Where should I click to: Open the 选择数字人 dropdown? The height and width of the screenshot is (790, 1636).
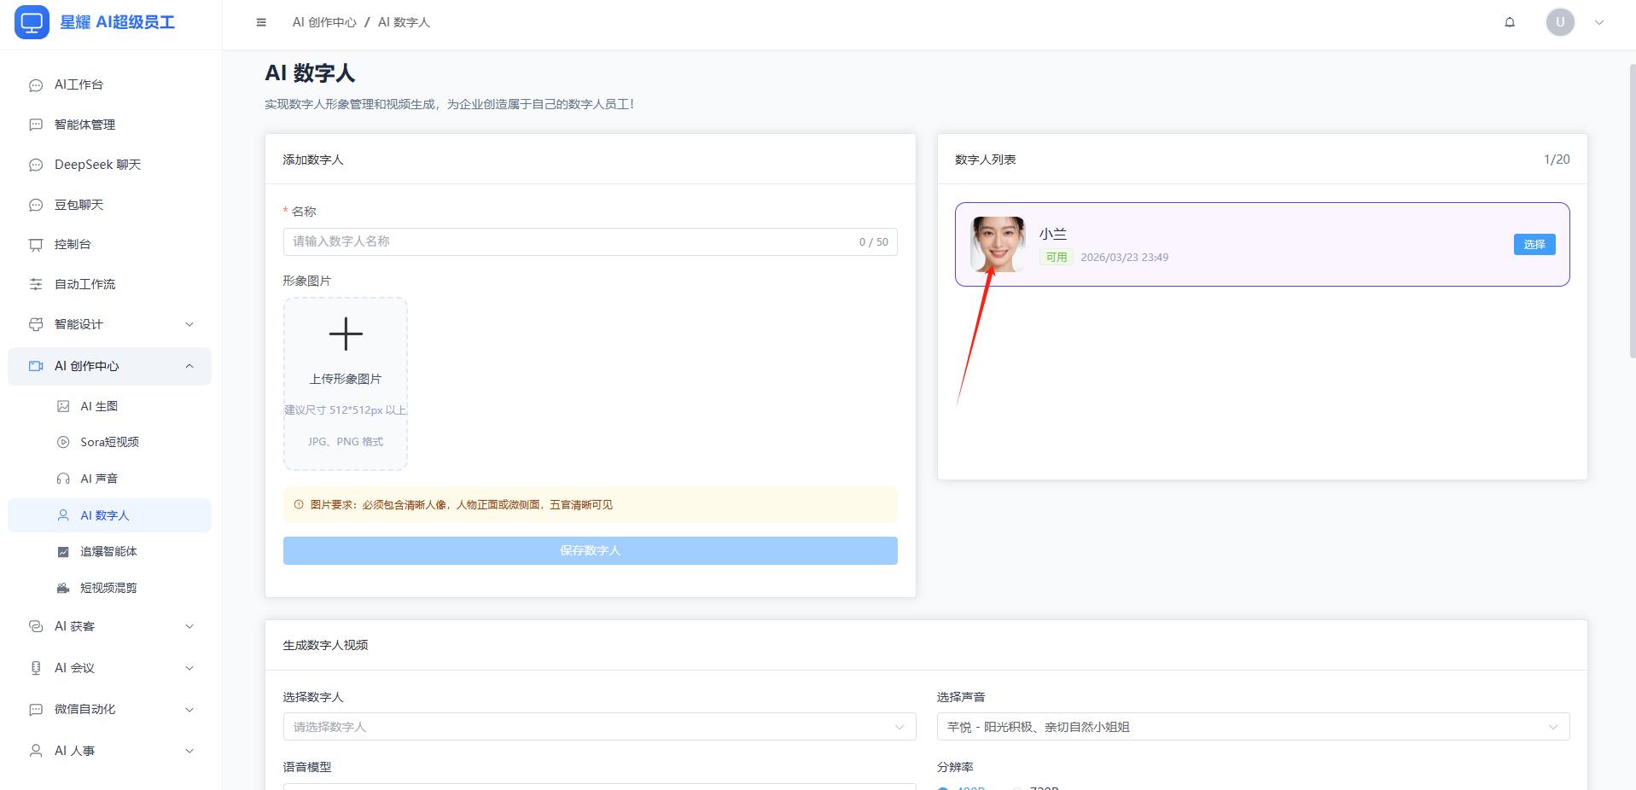click(x=598, y=727)
